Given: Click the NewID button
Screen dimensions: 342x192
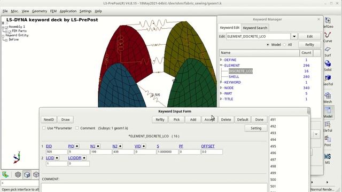Looking at the screenshot, I should [x=49, y=119].
